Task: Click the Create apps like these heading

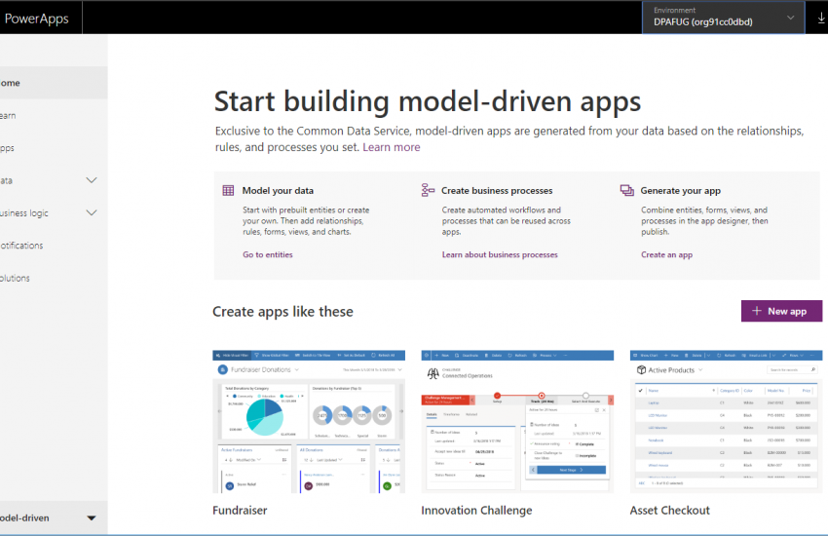Action: [282, 312]
